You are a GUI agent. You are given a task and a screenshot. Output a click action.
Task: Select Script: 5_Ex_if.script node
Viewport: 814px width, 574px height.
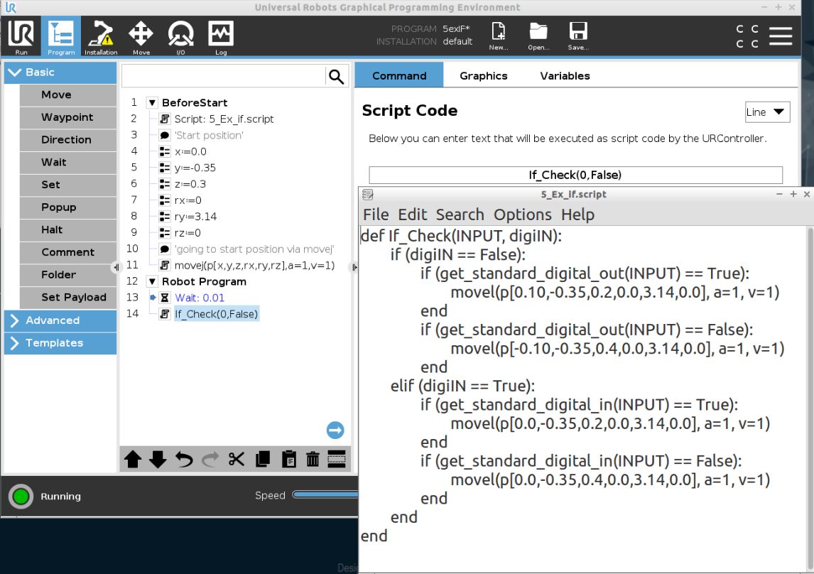click(224, 119)
